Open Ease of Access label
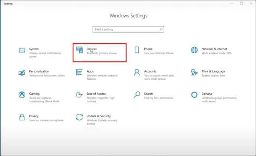This screenshot has height=156, width=256. (x=96, y=94)
